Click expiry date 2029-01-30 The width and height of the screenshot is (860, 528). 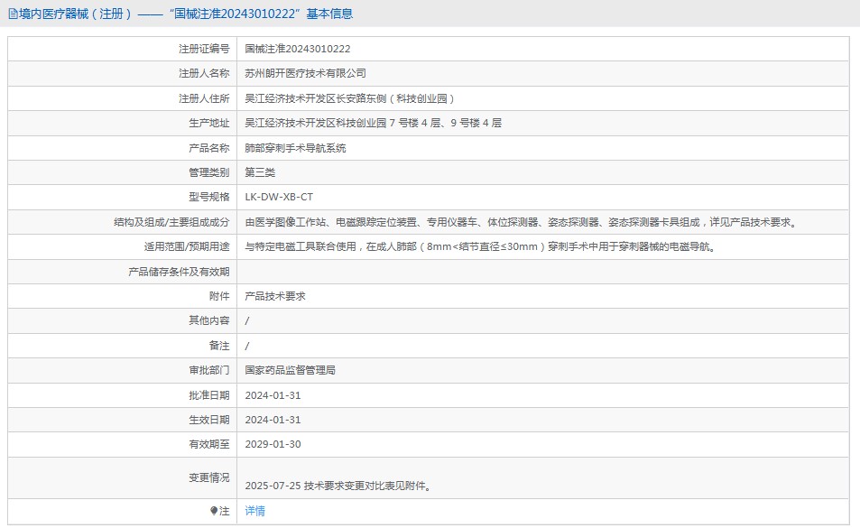pos(273,444)
